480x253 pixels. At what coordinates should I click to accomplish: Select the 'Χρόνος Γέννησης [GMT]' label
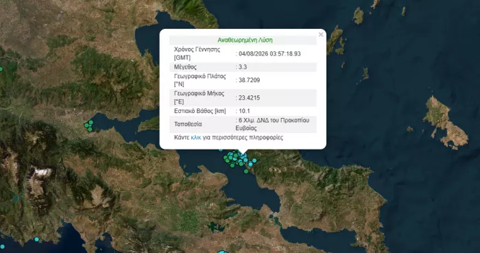[197, 53]
